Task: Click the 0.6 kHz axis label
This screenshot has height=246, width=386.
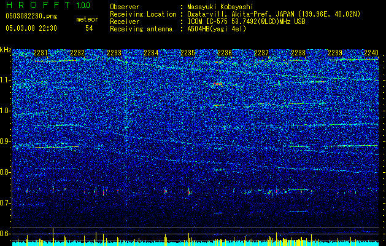Action: (6, 234)
